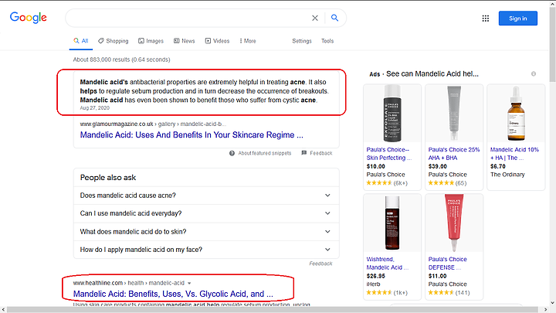Click Paula's Choice 25% AHA tube image
The height and width of the screenshot is (313, 556).
(454, 113)
